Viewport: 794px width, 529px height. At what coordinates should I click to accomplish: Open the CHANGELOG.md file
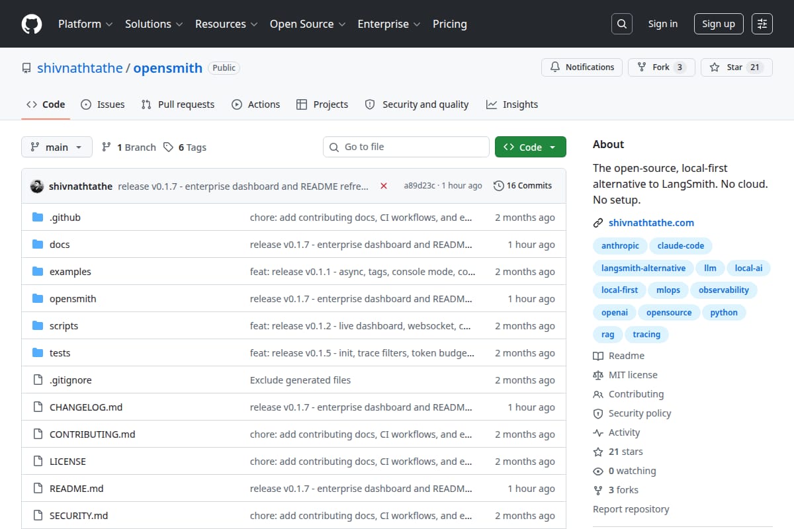coord(86,407)
